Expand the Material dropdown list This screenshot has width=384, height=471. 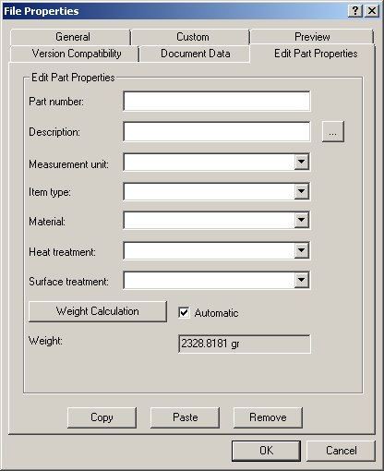tap(301, 220)
